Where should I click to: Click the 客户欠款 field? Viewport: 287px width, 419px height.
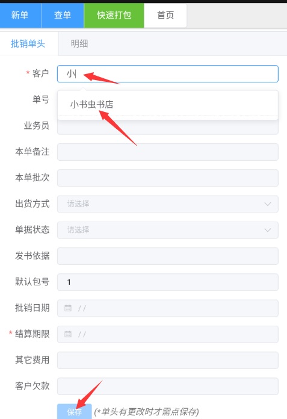coord(168,386)
